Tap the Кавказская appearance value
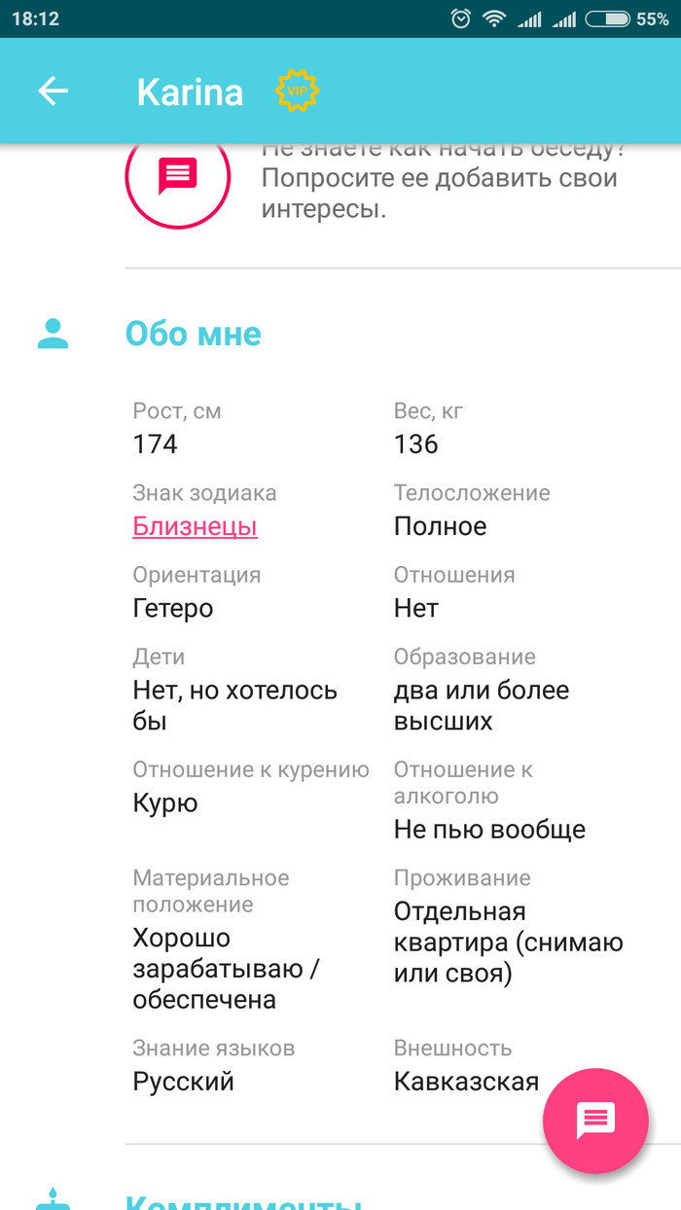Screen dimensions: 681x1210 (x=466, y=1082)
